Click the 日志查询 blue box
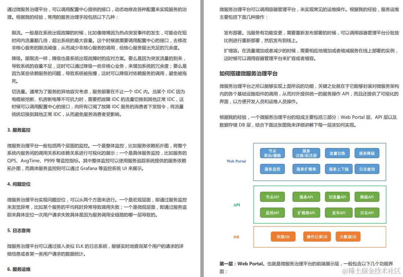403x277 pixels. coord(367,169)
